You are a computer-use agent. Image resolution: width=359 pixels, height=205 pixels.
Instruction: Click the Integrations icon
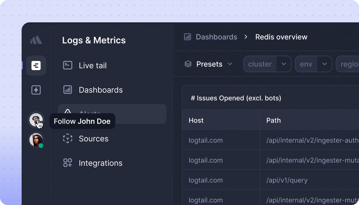(68, 163)
